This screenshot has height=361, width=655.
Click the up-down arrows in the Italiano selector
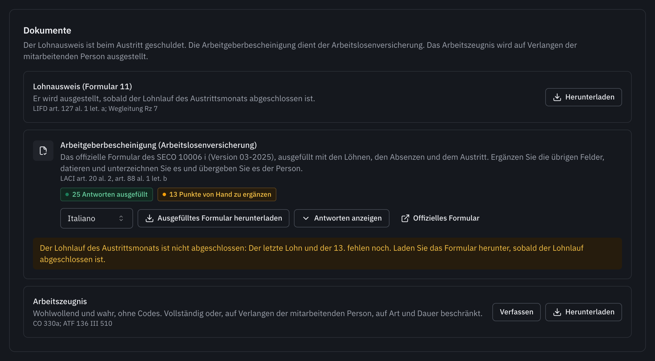(121, 218)
